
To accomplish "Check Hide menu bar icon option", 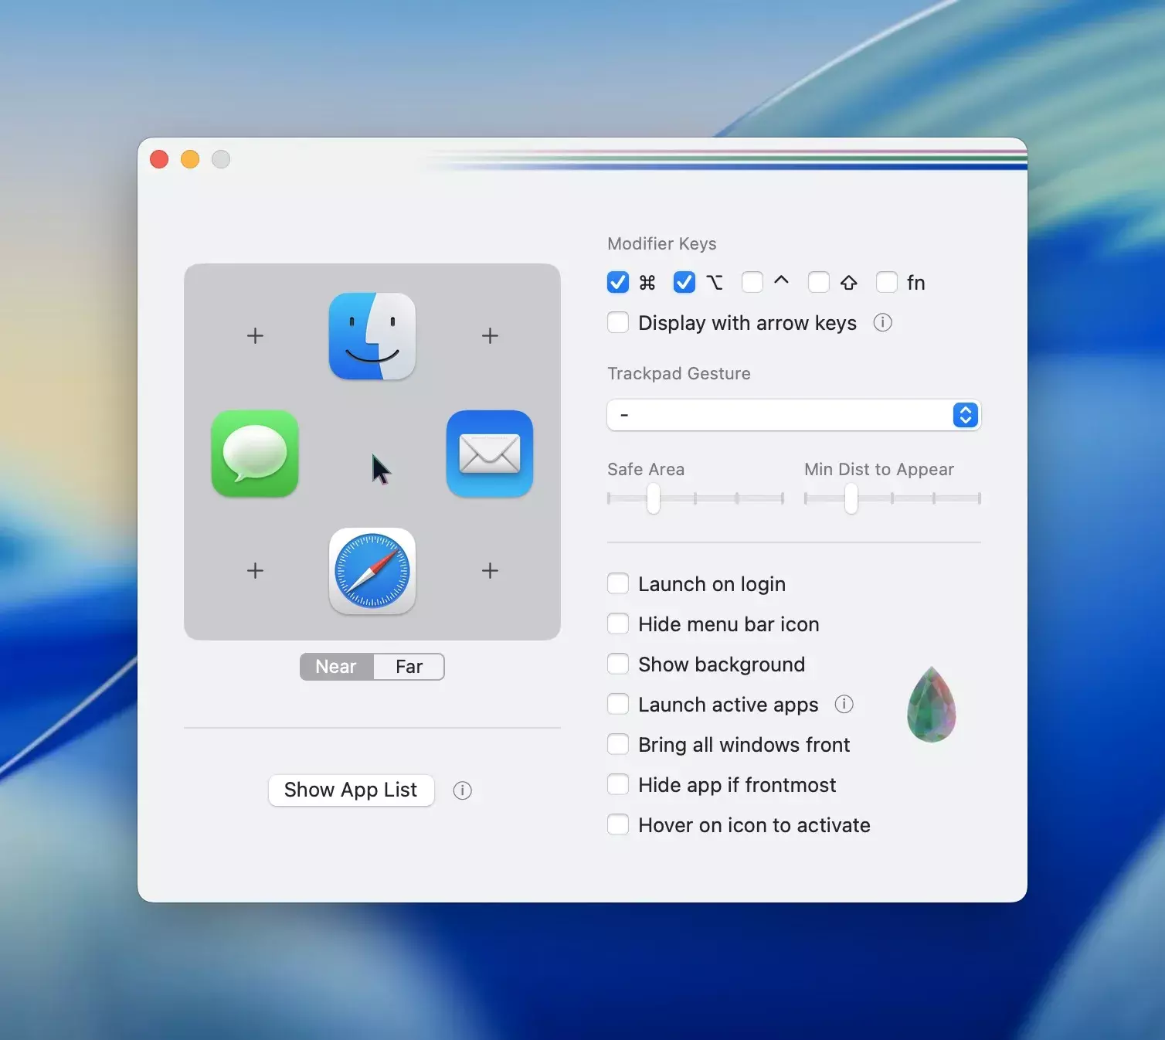I will click(618, 624).
